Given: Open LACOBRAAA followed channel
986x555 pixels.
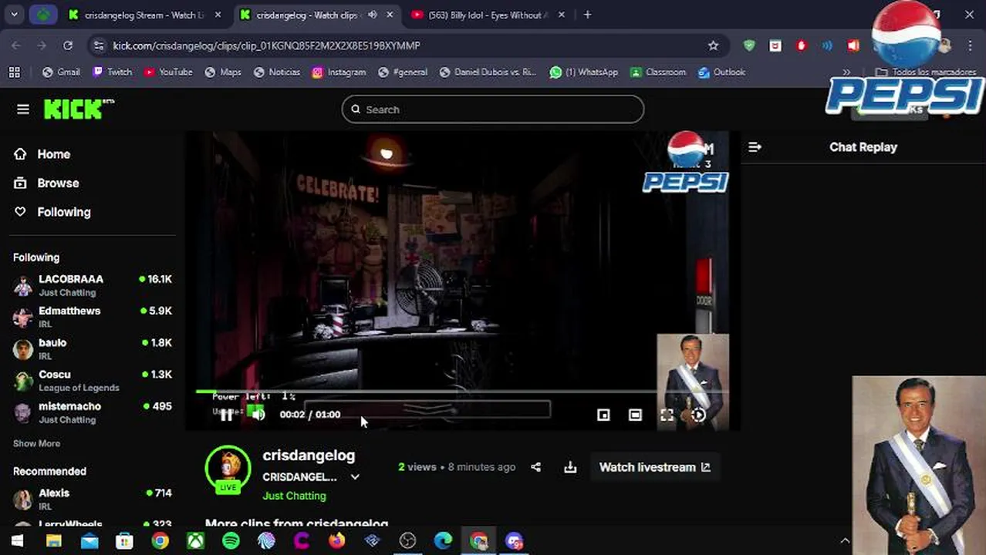Looking at the screenshot, I should click(93, 285).
